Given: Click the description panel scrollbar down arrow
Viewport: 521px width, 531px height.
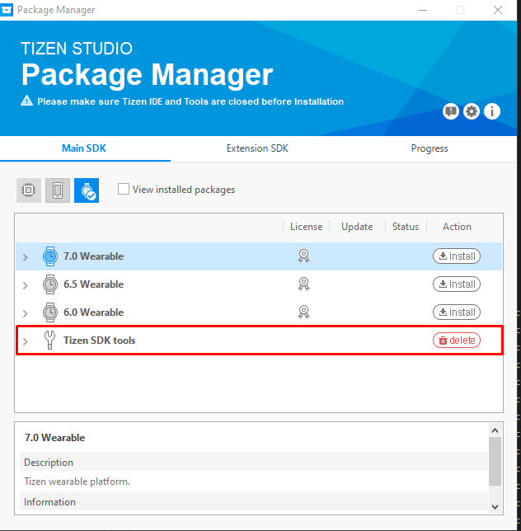Looking at the screenshot, I should (x=495, y=506).
